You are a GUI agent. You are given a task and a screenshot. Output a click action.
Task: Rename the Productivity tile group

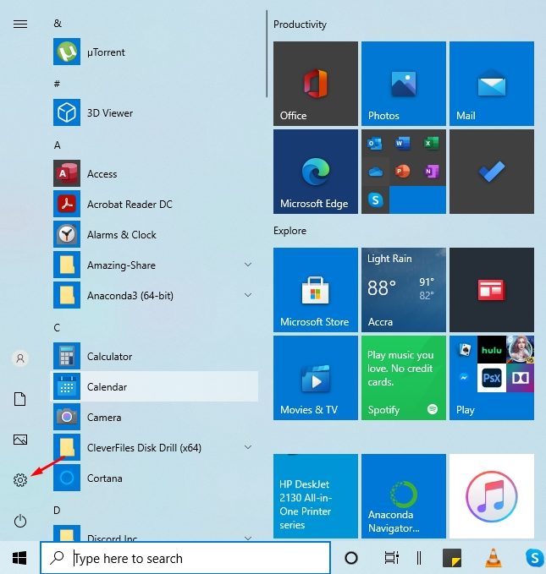click(300, 25)
